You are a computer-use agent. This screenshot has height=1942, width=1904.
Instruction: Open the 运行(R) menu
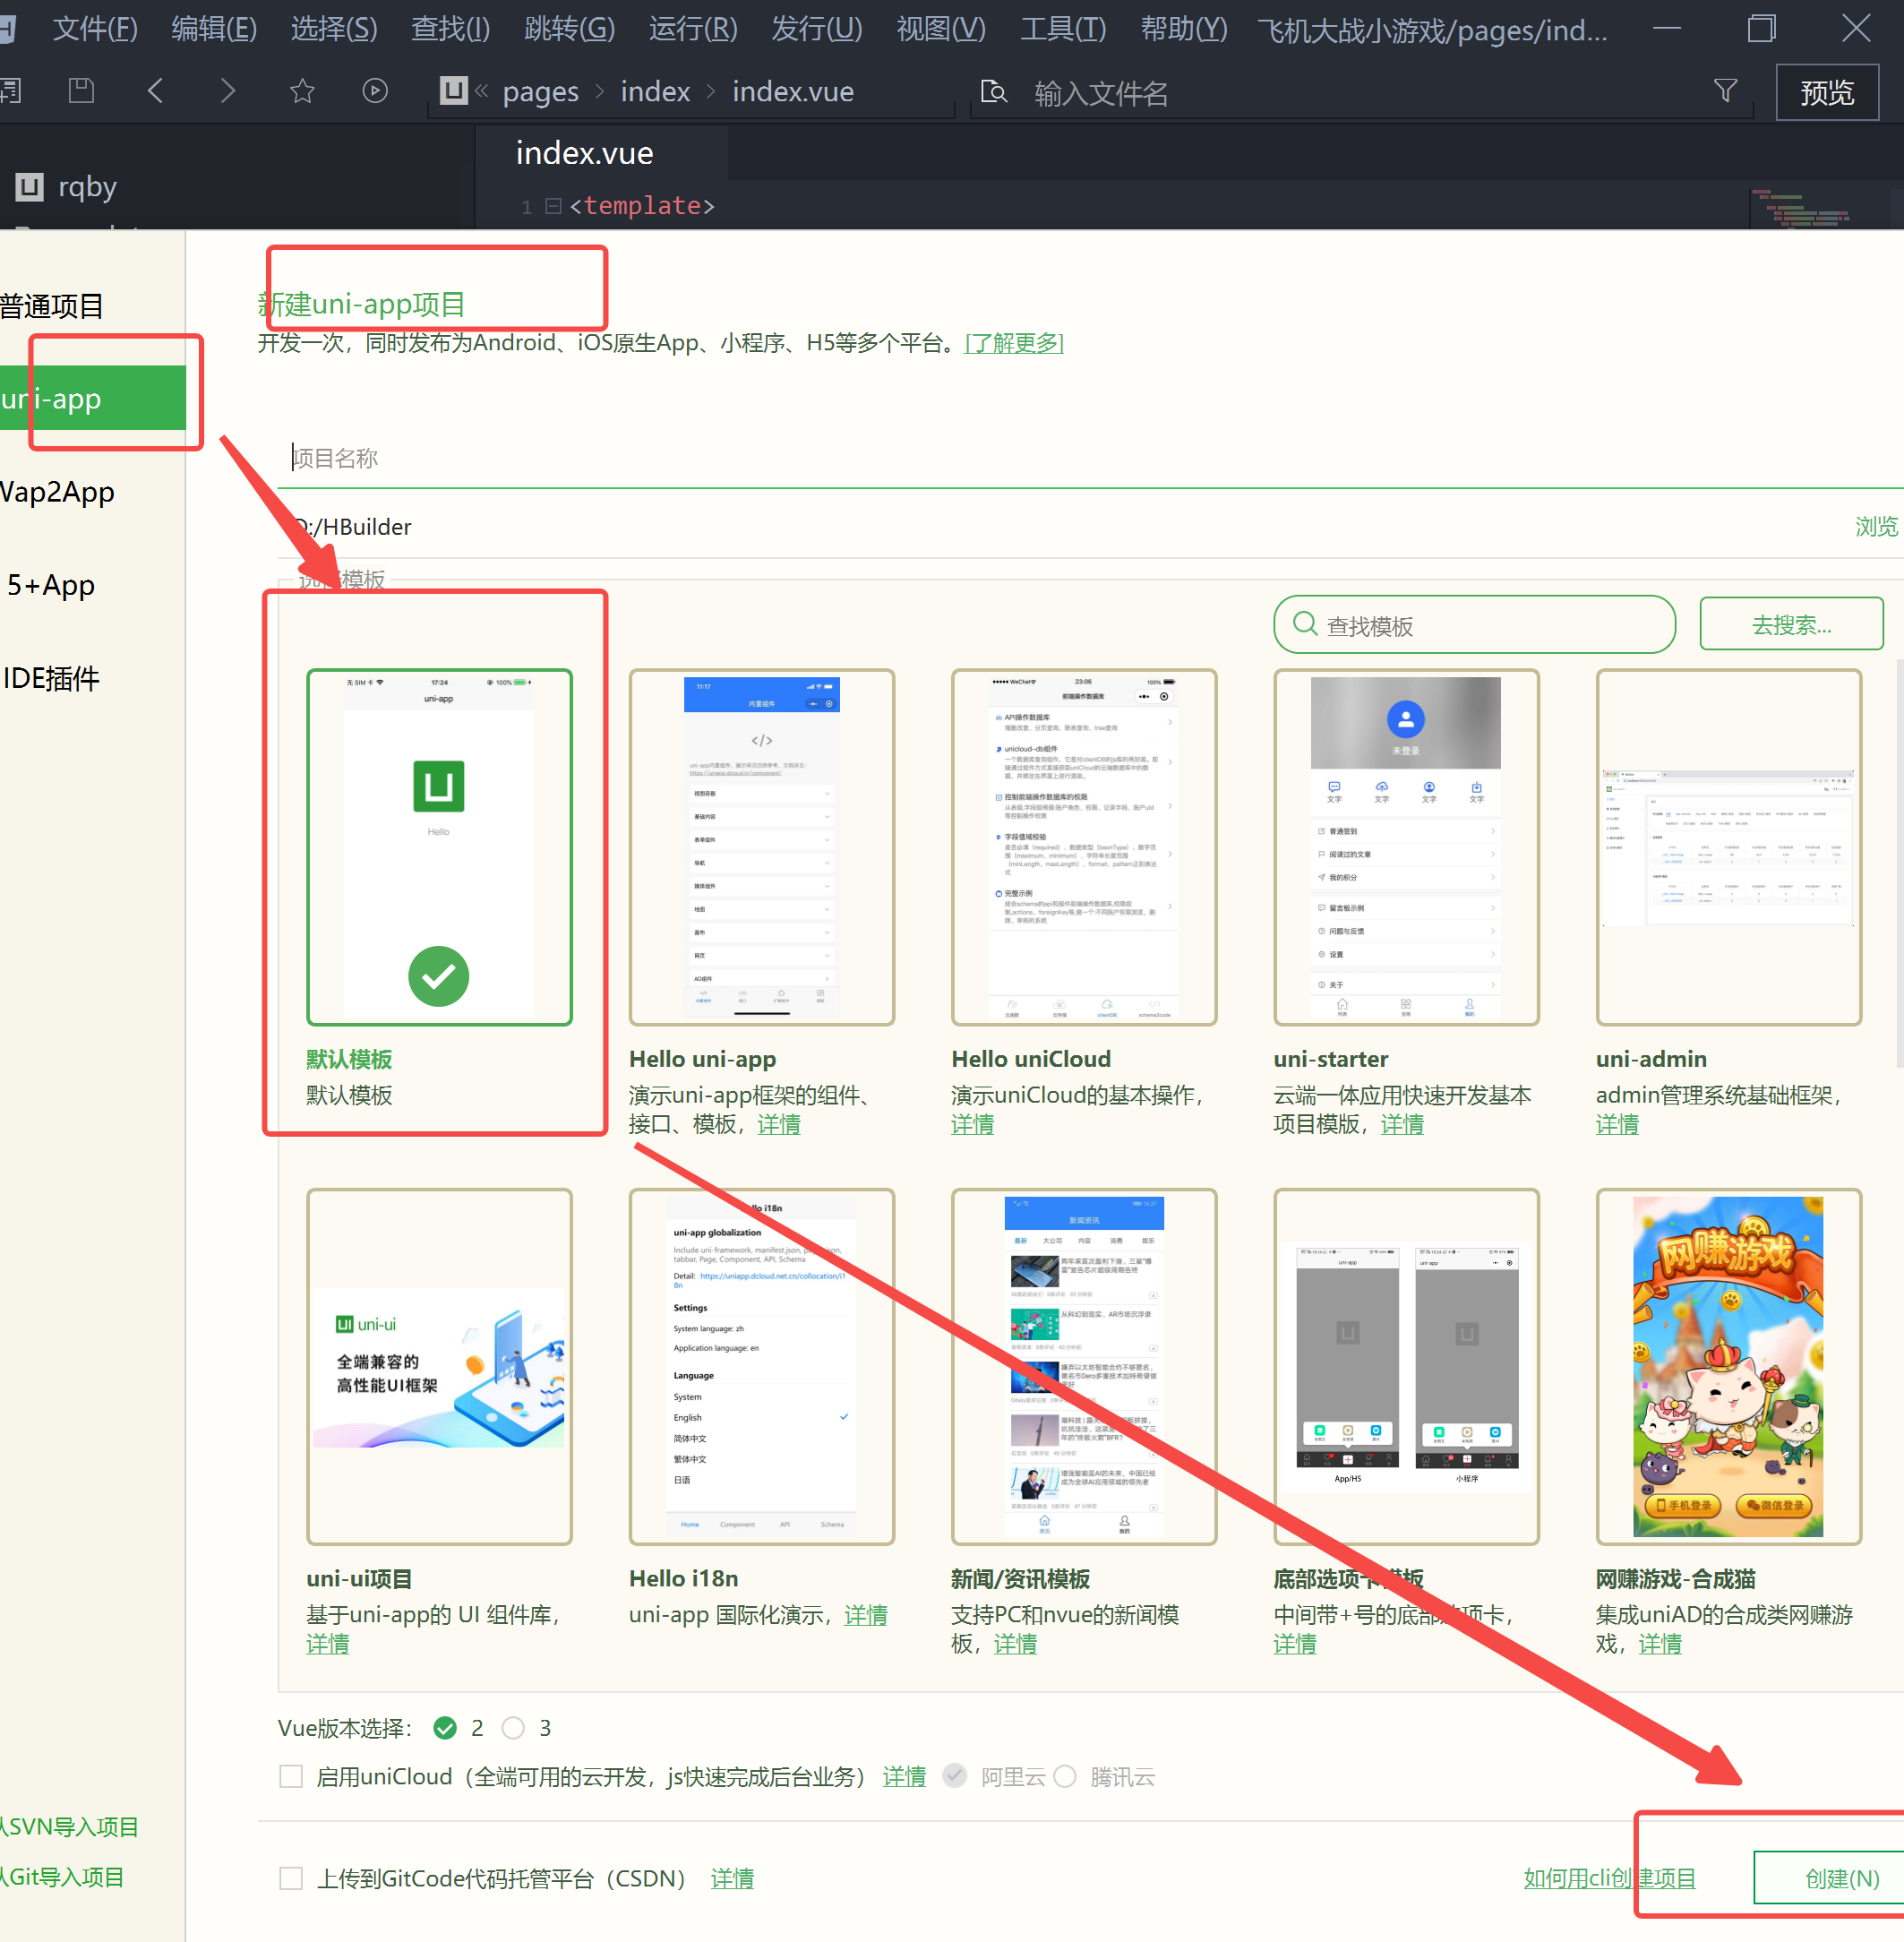coord(692,29)
